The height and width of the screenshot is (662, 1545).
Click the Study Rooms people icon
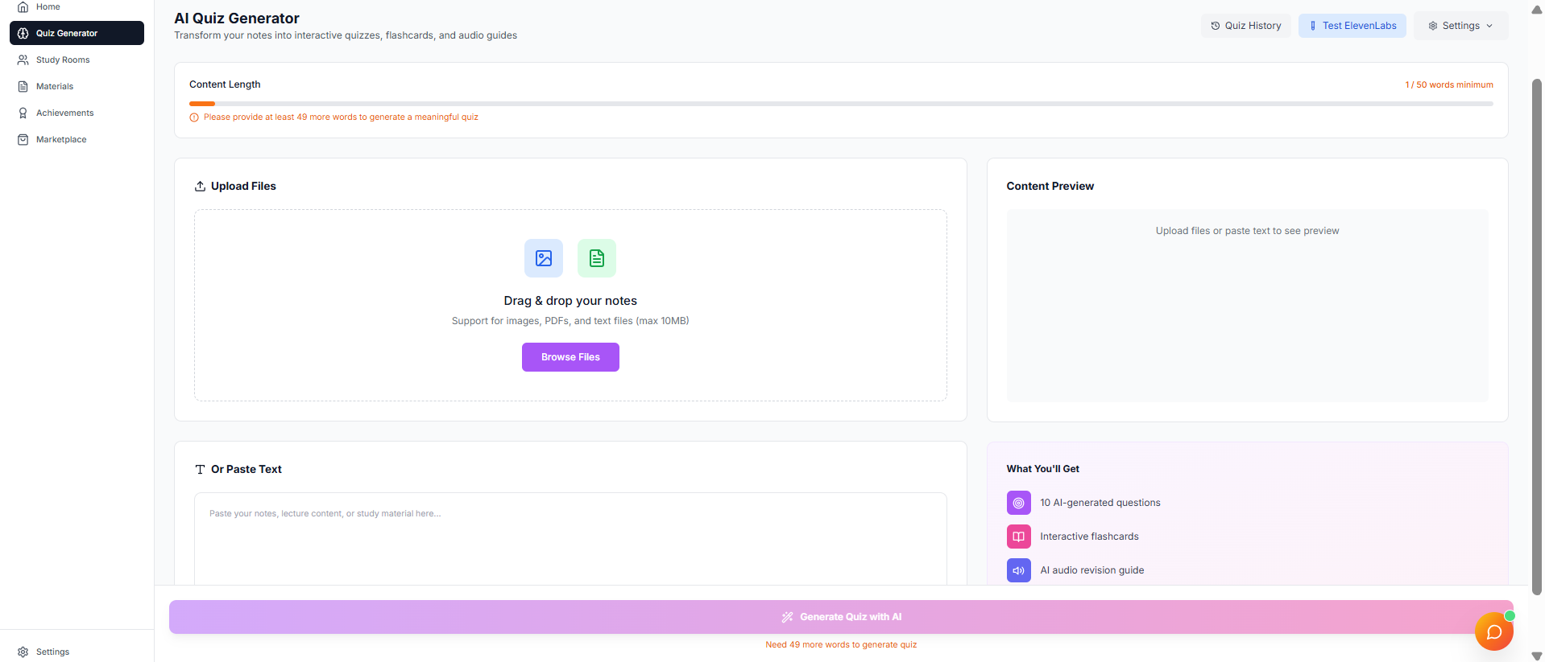click(x=23, y=60)
